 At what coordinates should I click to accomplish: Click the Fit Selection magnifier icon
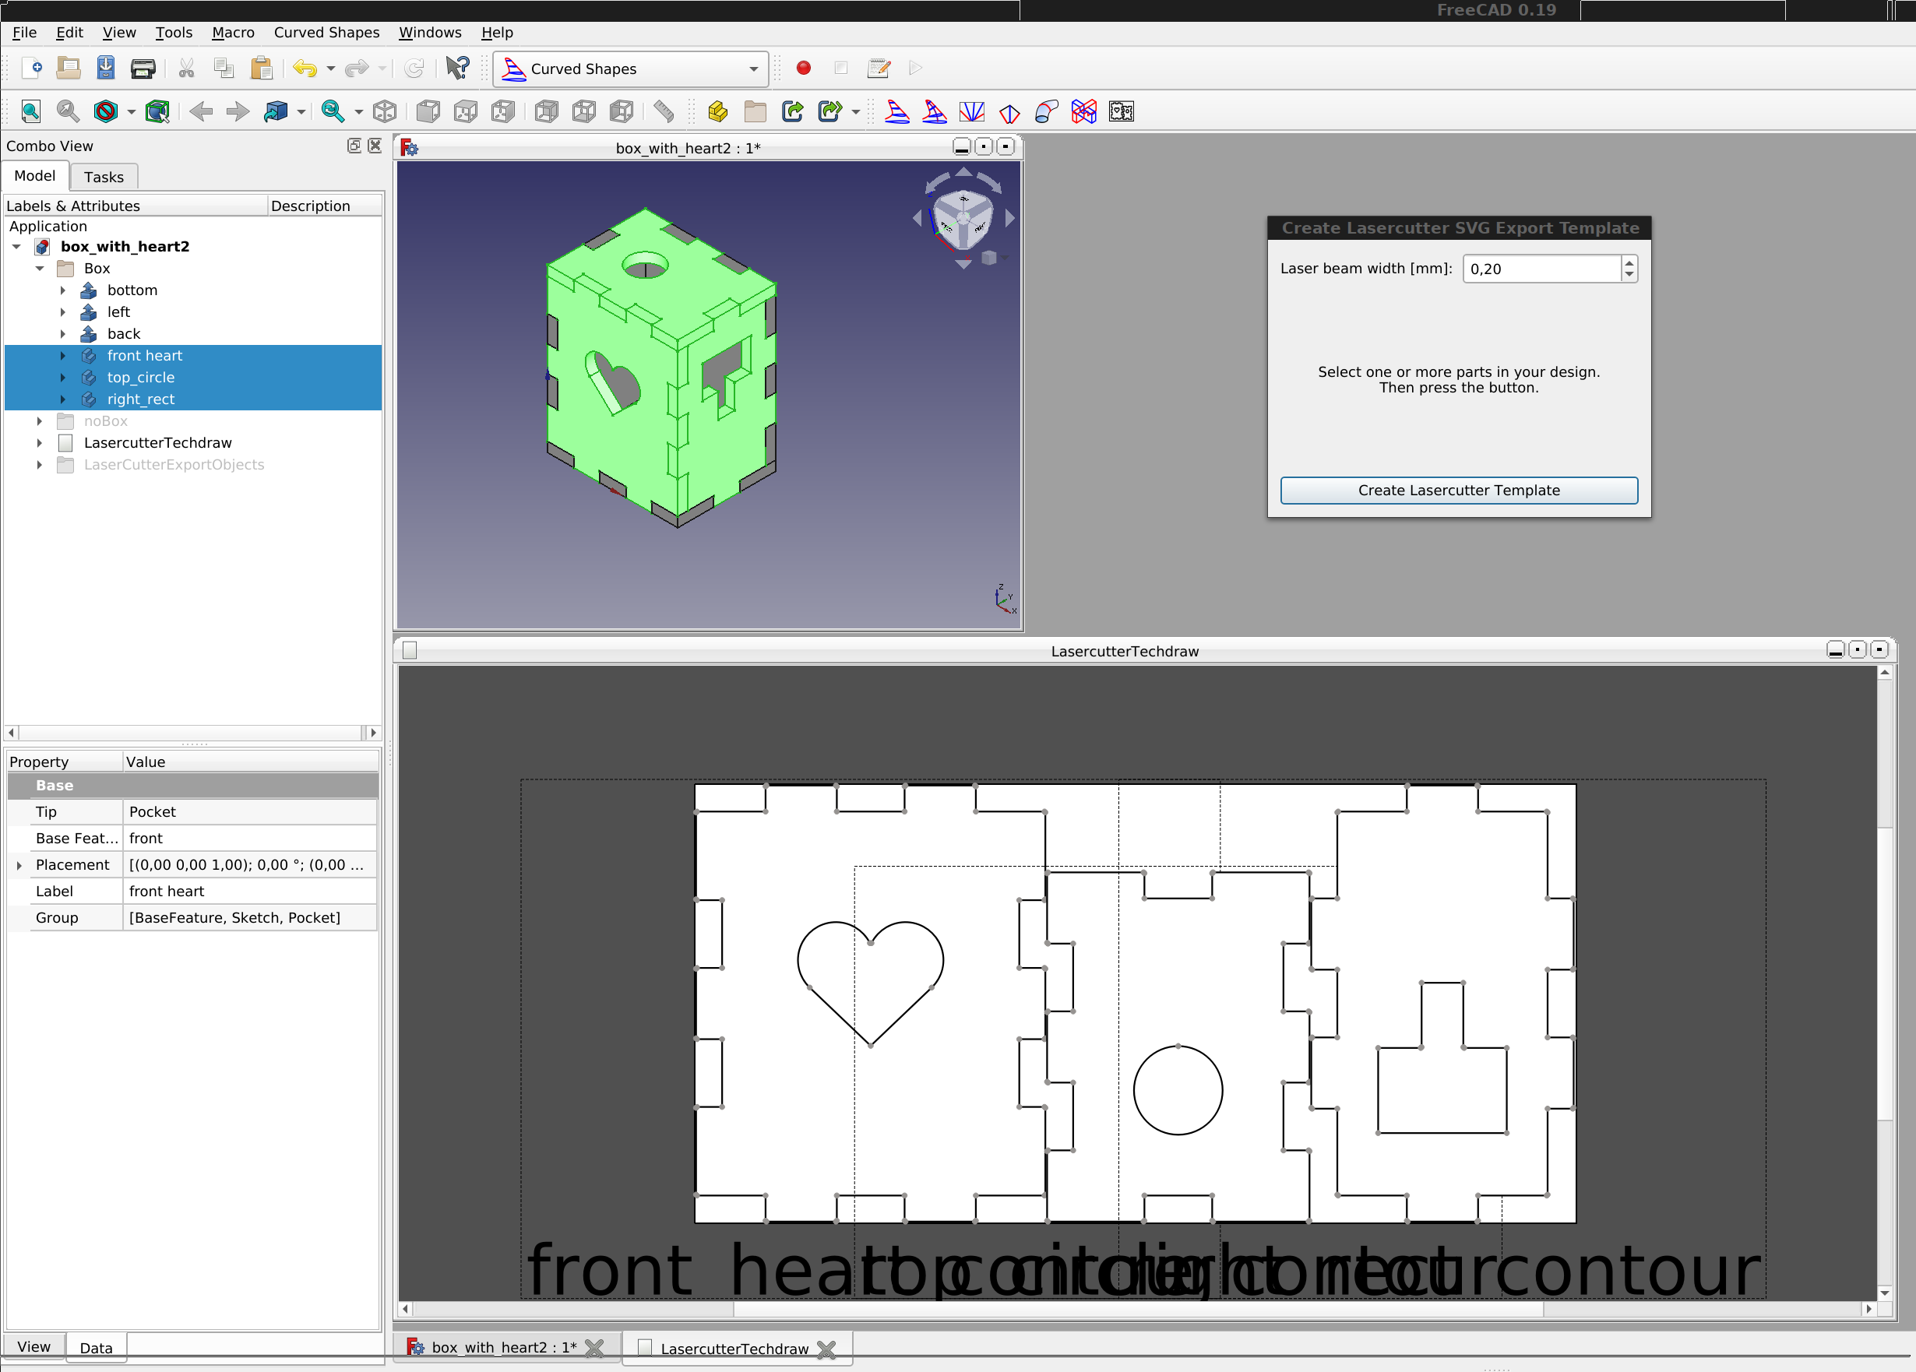point(69,111)
